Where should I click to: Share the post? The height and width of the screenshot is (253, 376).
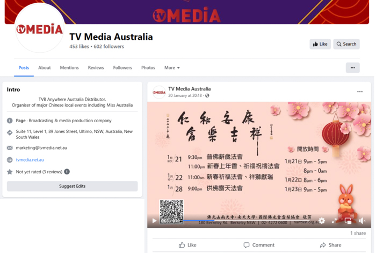[330, 245]
